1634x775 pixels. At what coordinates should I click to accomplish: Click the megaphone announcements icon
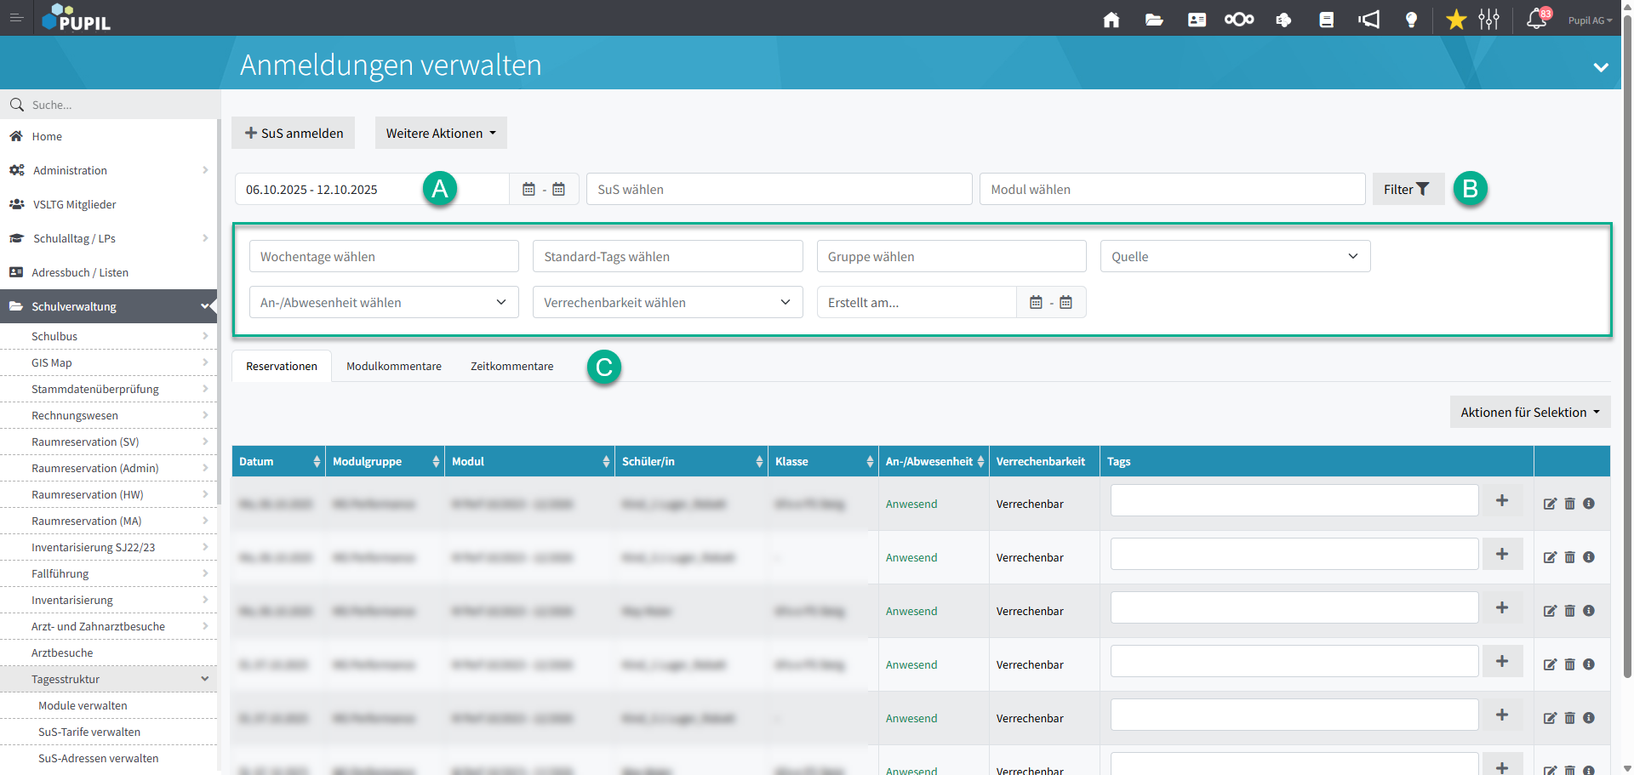click(x=1368, y=20)
